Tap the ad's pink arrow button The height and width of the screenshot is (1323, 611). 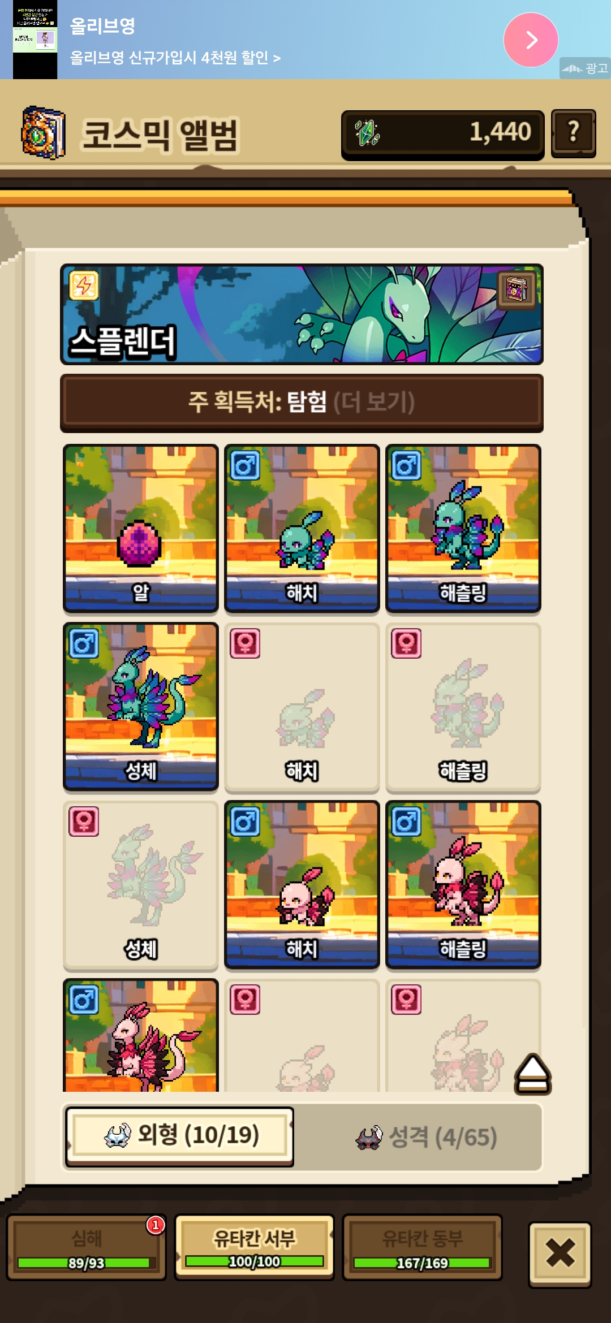[531, 40]
